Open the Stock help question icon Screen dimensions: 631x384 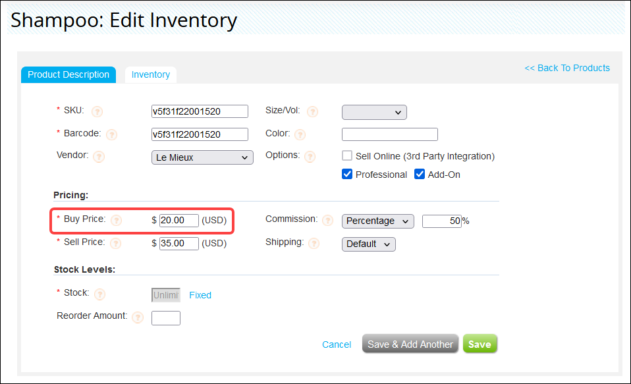pos(99,294)
